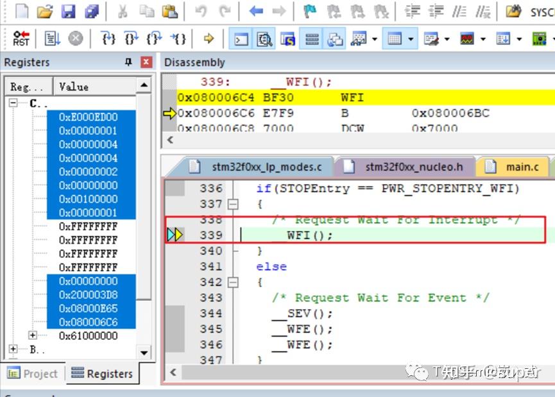Open the Disassembly Window

coord(264,38)
